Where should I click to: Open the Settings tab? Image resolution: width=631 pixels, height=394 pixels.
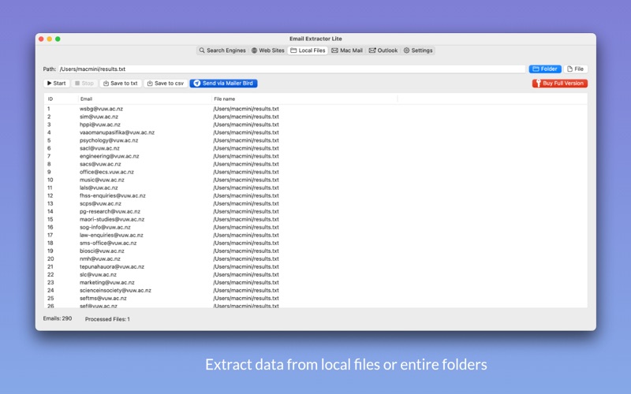pyautogui.click(x=418, y=50)
